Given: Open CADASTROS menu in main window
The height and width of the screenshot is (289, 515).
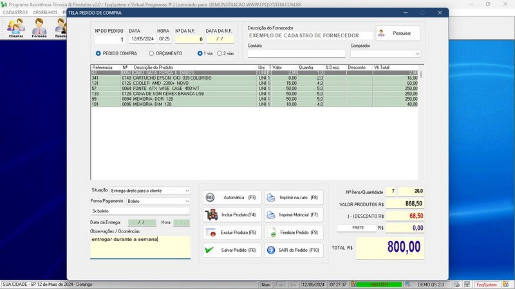Looking at the screenshot, I should coord(15,12).
